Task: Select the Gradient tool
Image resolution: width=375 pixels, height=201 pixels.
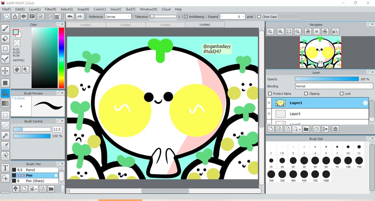Action: tap(5, 103)
